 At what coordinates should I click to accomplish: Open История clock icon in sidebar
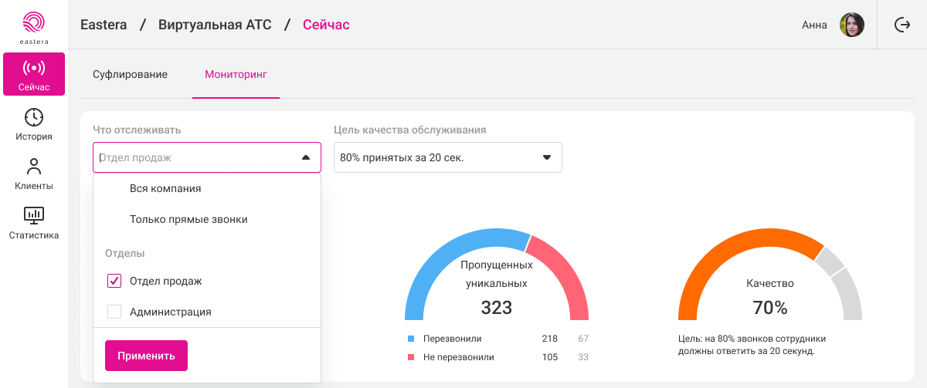point(34,117)
